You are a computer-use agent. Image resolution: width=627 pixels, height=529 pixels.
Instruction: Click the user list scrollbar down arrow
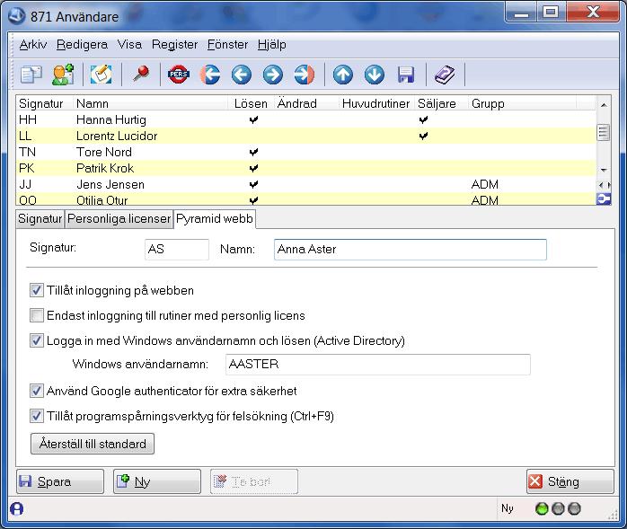(604, 170)
